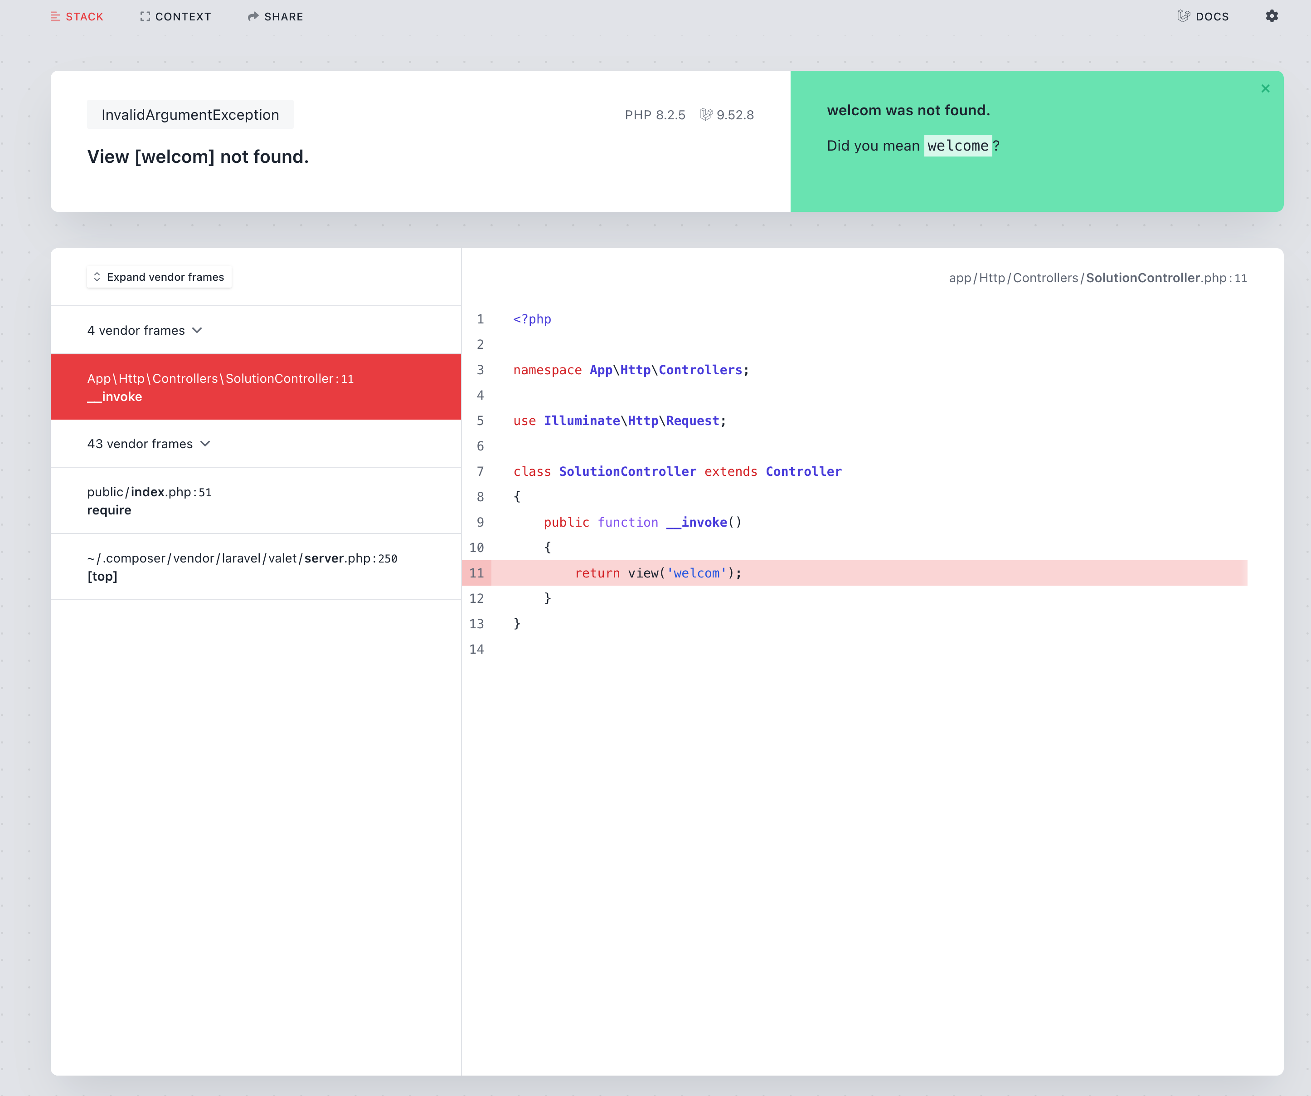The height and width of the screenshot is (1096, 1311).
Task: Select the expand-corners icon next to CONTEXT
Action: click(x=145, y=16)
